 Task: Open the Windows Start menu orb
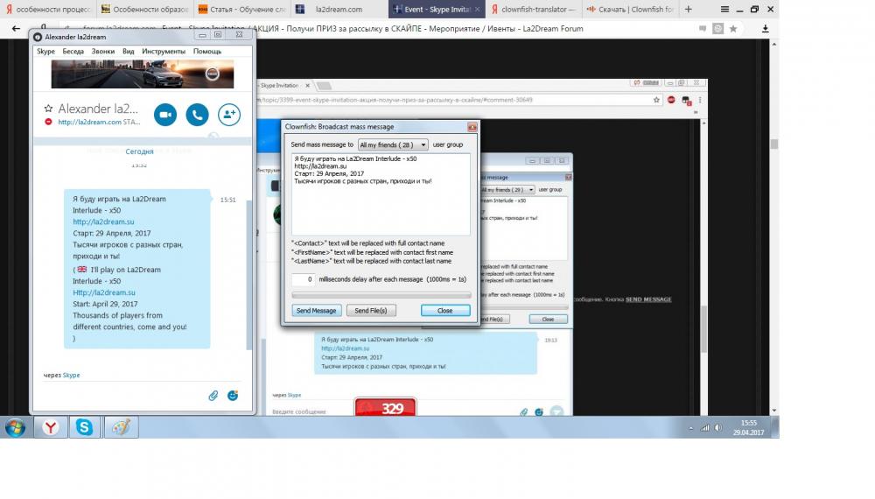point(15,427)
